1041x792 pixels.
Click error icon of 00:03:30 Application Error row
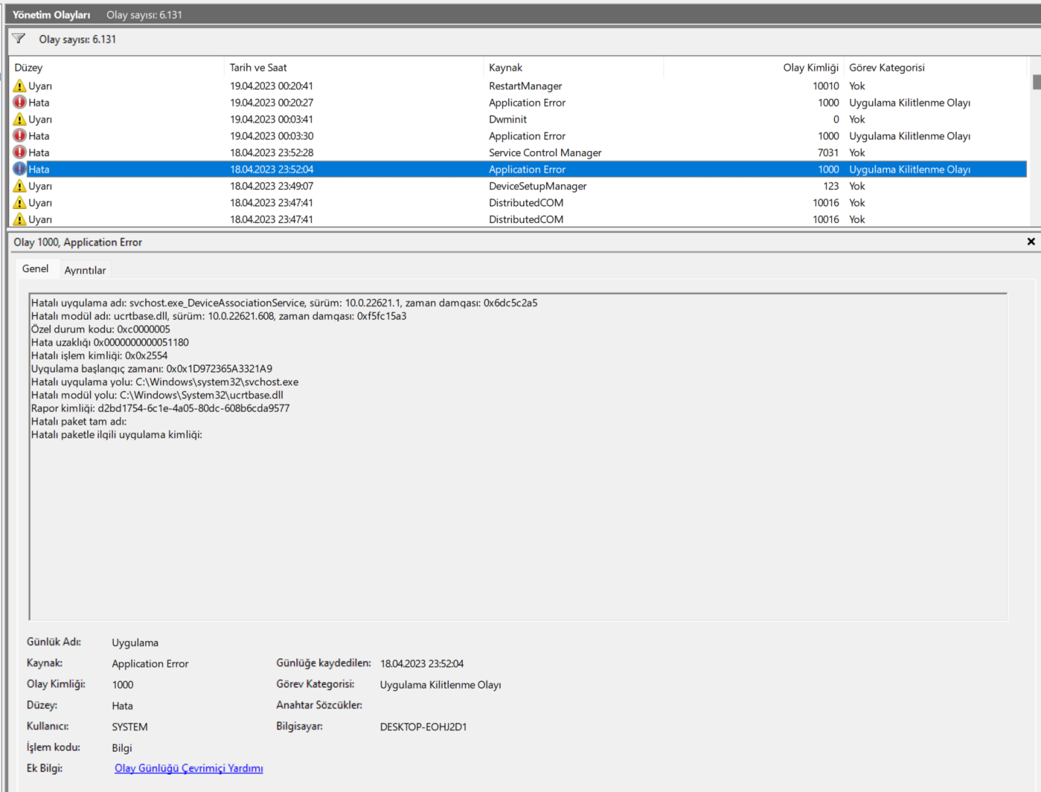pos(20,136)
